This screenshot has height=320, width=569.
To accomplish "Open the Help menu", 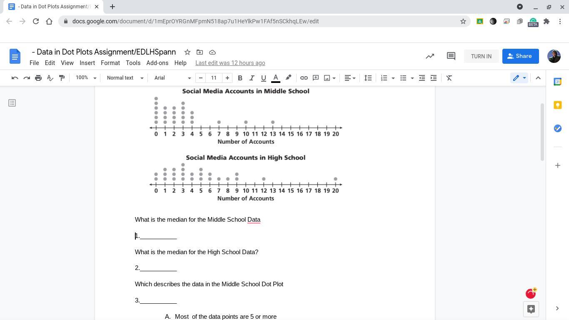I will (180, 63).
